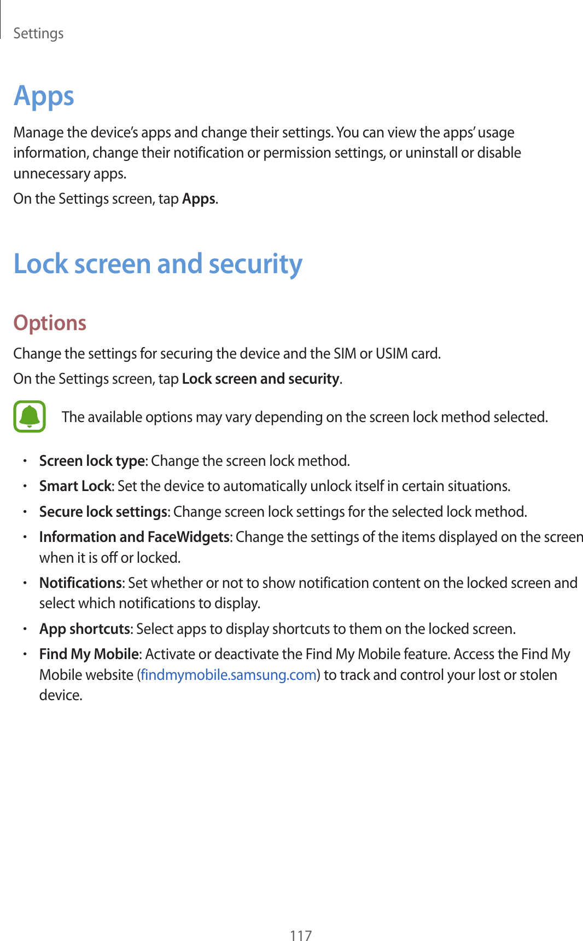Click the bullet before Screen lock type

[x=25, y=461]
